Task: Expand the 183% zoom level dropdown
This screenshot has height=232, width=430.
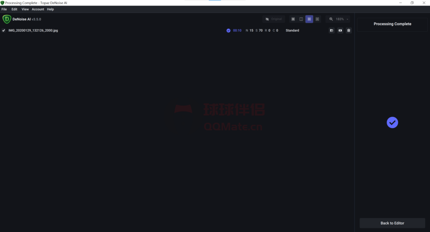Action: click(x=347, y=19)
